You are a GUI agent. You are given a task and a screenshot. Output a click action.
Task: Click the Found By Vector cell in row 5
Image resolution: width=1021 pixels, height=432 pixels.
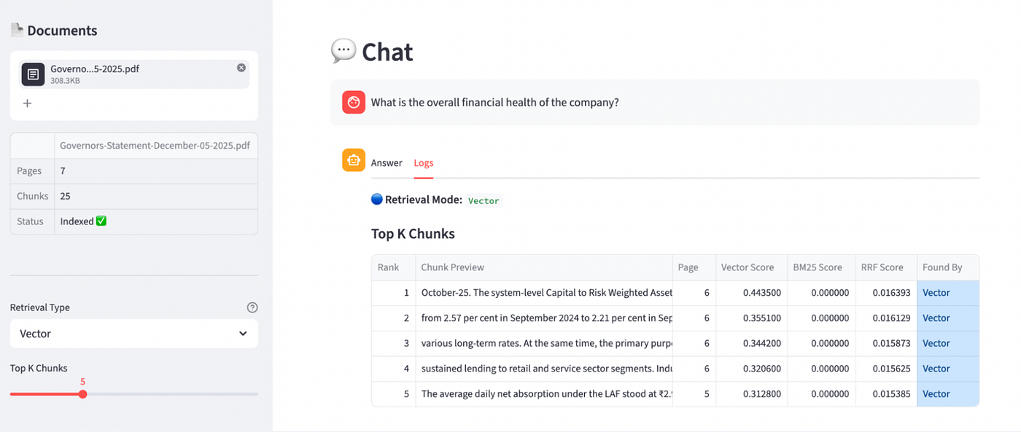pos(947,394)
